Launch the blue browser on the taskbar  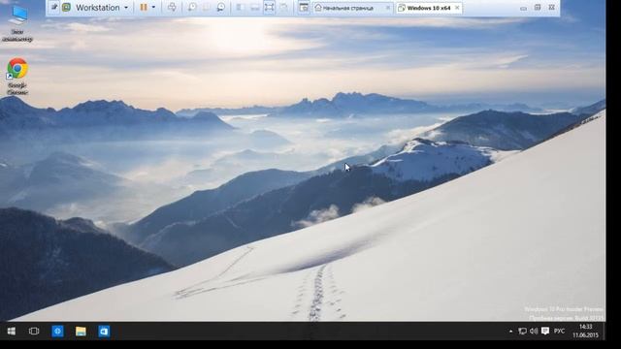point(58,331)
